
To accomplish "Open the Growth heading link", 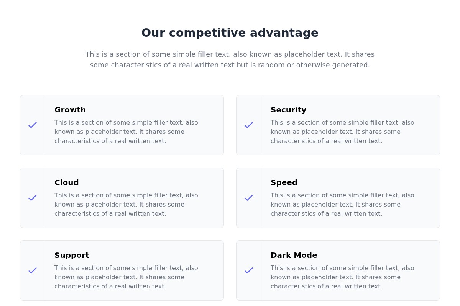I will point(70,110).
